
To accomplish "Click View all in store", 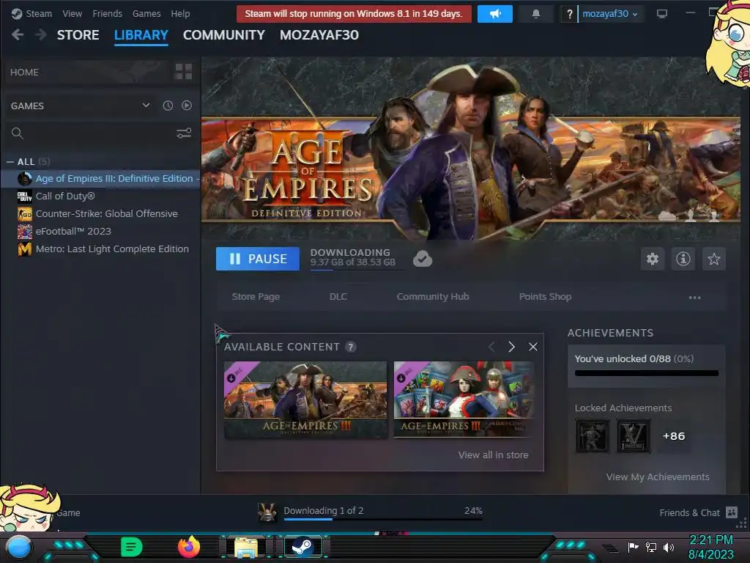I will click(493, 455).
